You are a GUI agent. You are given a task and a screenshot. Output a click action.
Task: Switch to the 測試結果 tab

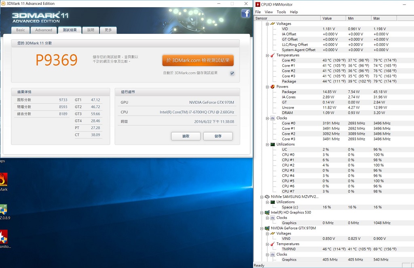(70, 30)
